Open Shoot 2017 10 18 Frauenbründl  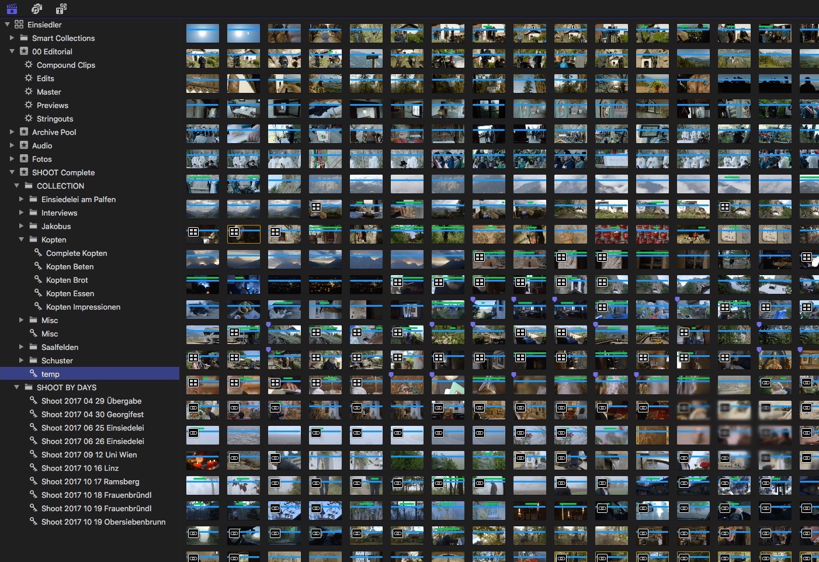coord(96,495)
